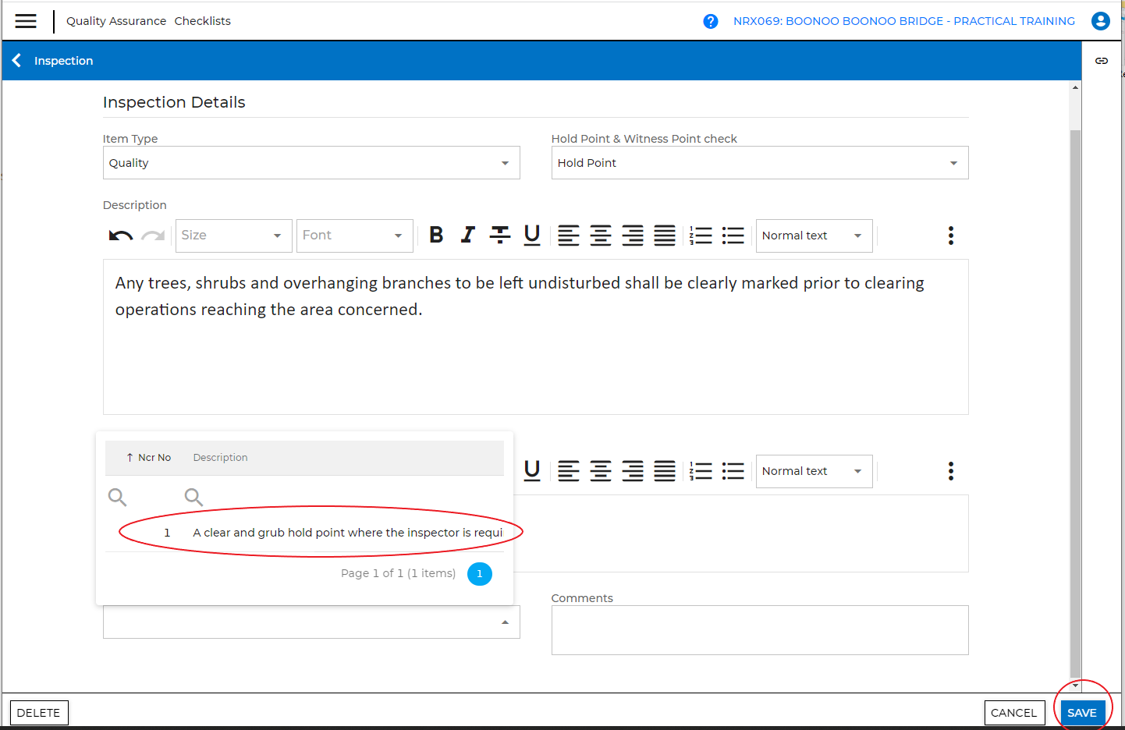
Task: Click the CANCEL button
Action: pyautogui.click(x=1013, y=713)
